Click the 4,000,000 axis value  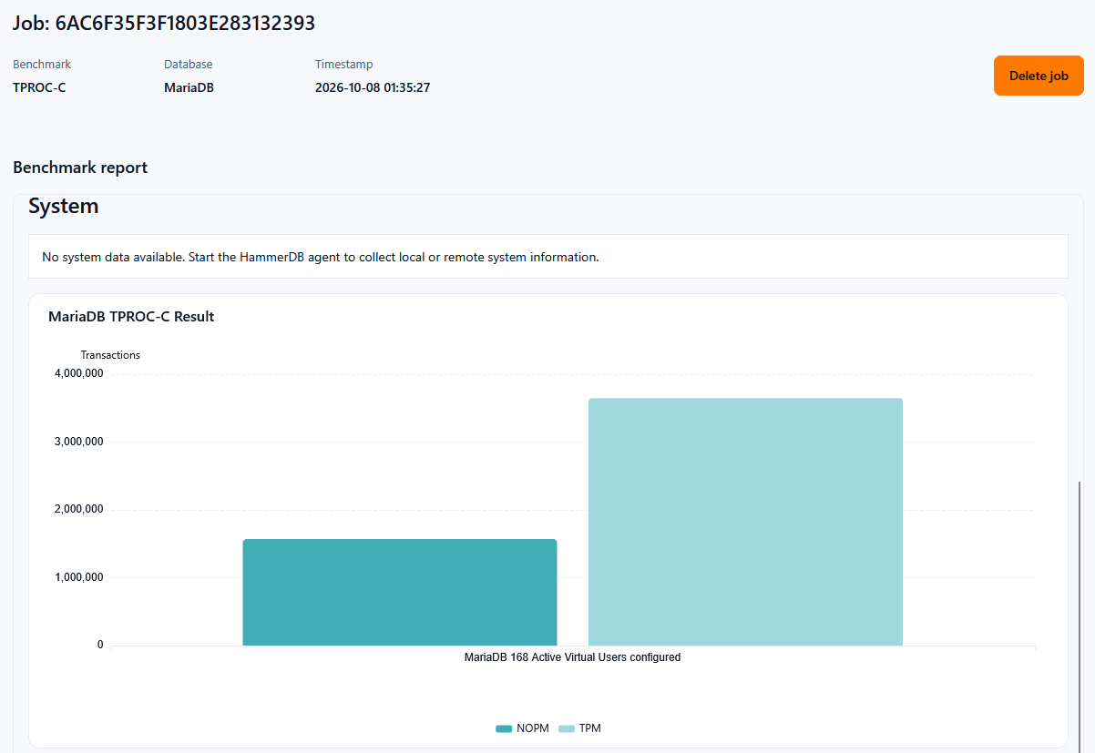click(79, 373)
